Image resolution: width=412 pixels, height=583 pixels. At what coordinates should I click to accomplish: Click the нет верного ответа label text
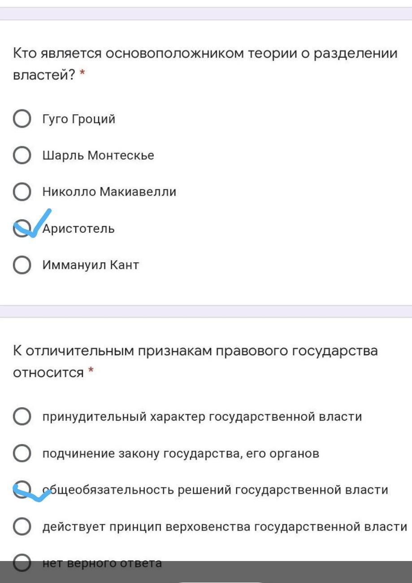coord(102,563)
